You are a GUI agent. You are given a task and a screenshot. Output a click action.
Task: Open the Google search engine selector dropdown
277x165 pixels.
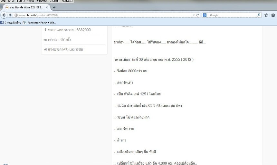pos(205,15)
